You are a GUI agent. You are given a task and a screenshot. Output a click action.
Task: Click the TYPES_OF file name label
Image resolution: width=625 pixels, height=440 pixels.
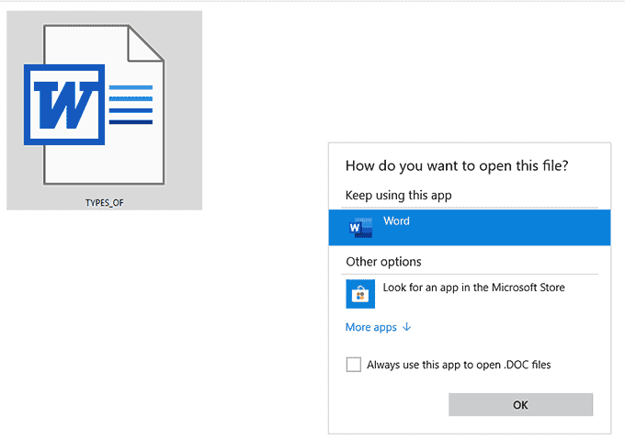104,202
